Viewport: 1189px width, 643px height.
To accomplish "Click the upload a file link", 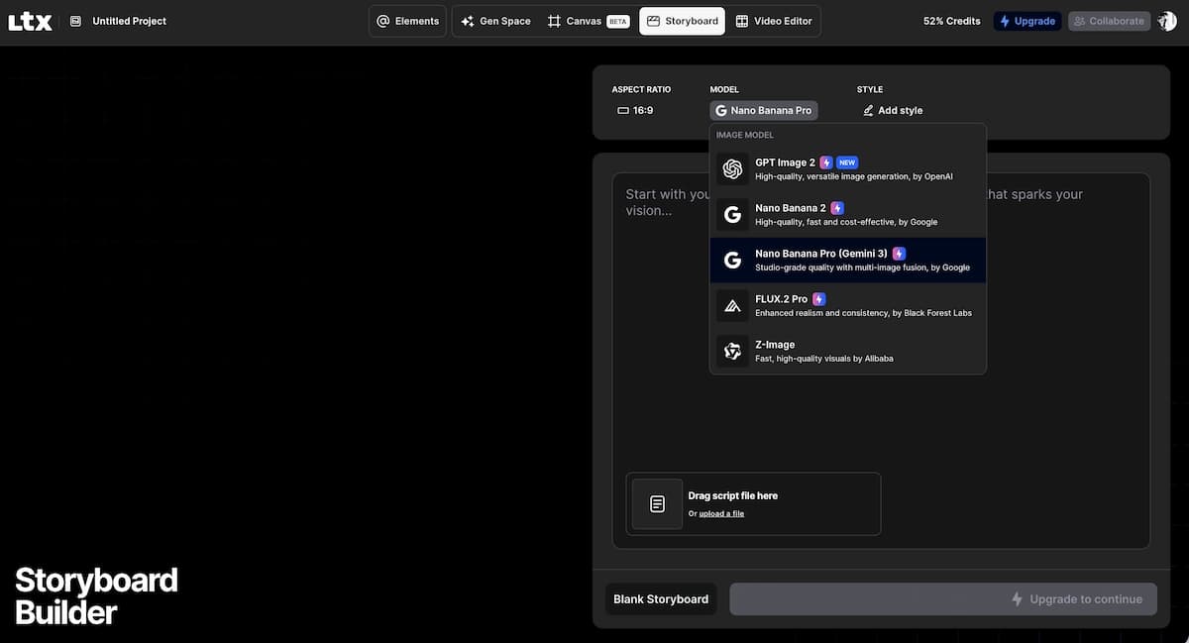I will [721, 513].
